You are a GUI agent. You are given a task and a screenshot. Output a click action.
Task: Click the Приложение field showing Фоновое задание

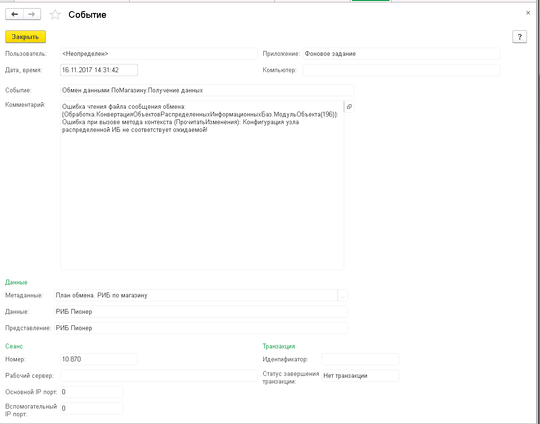click(x=401, y=54)
